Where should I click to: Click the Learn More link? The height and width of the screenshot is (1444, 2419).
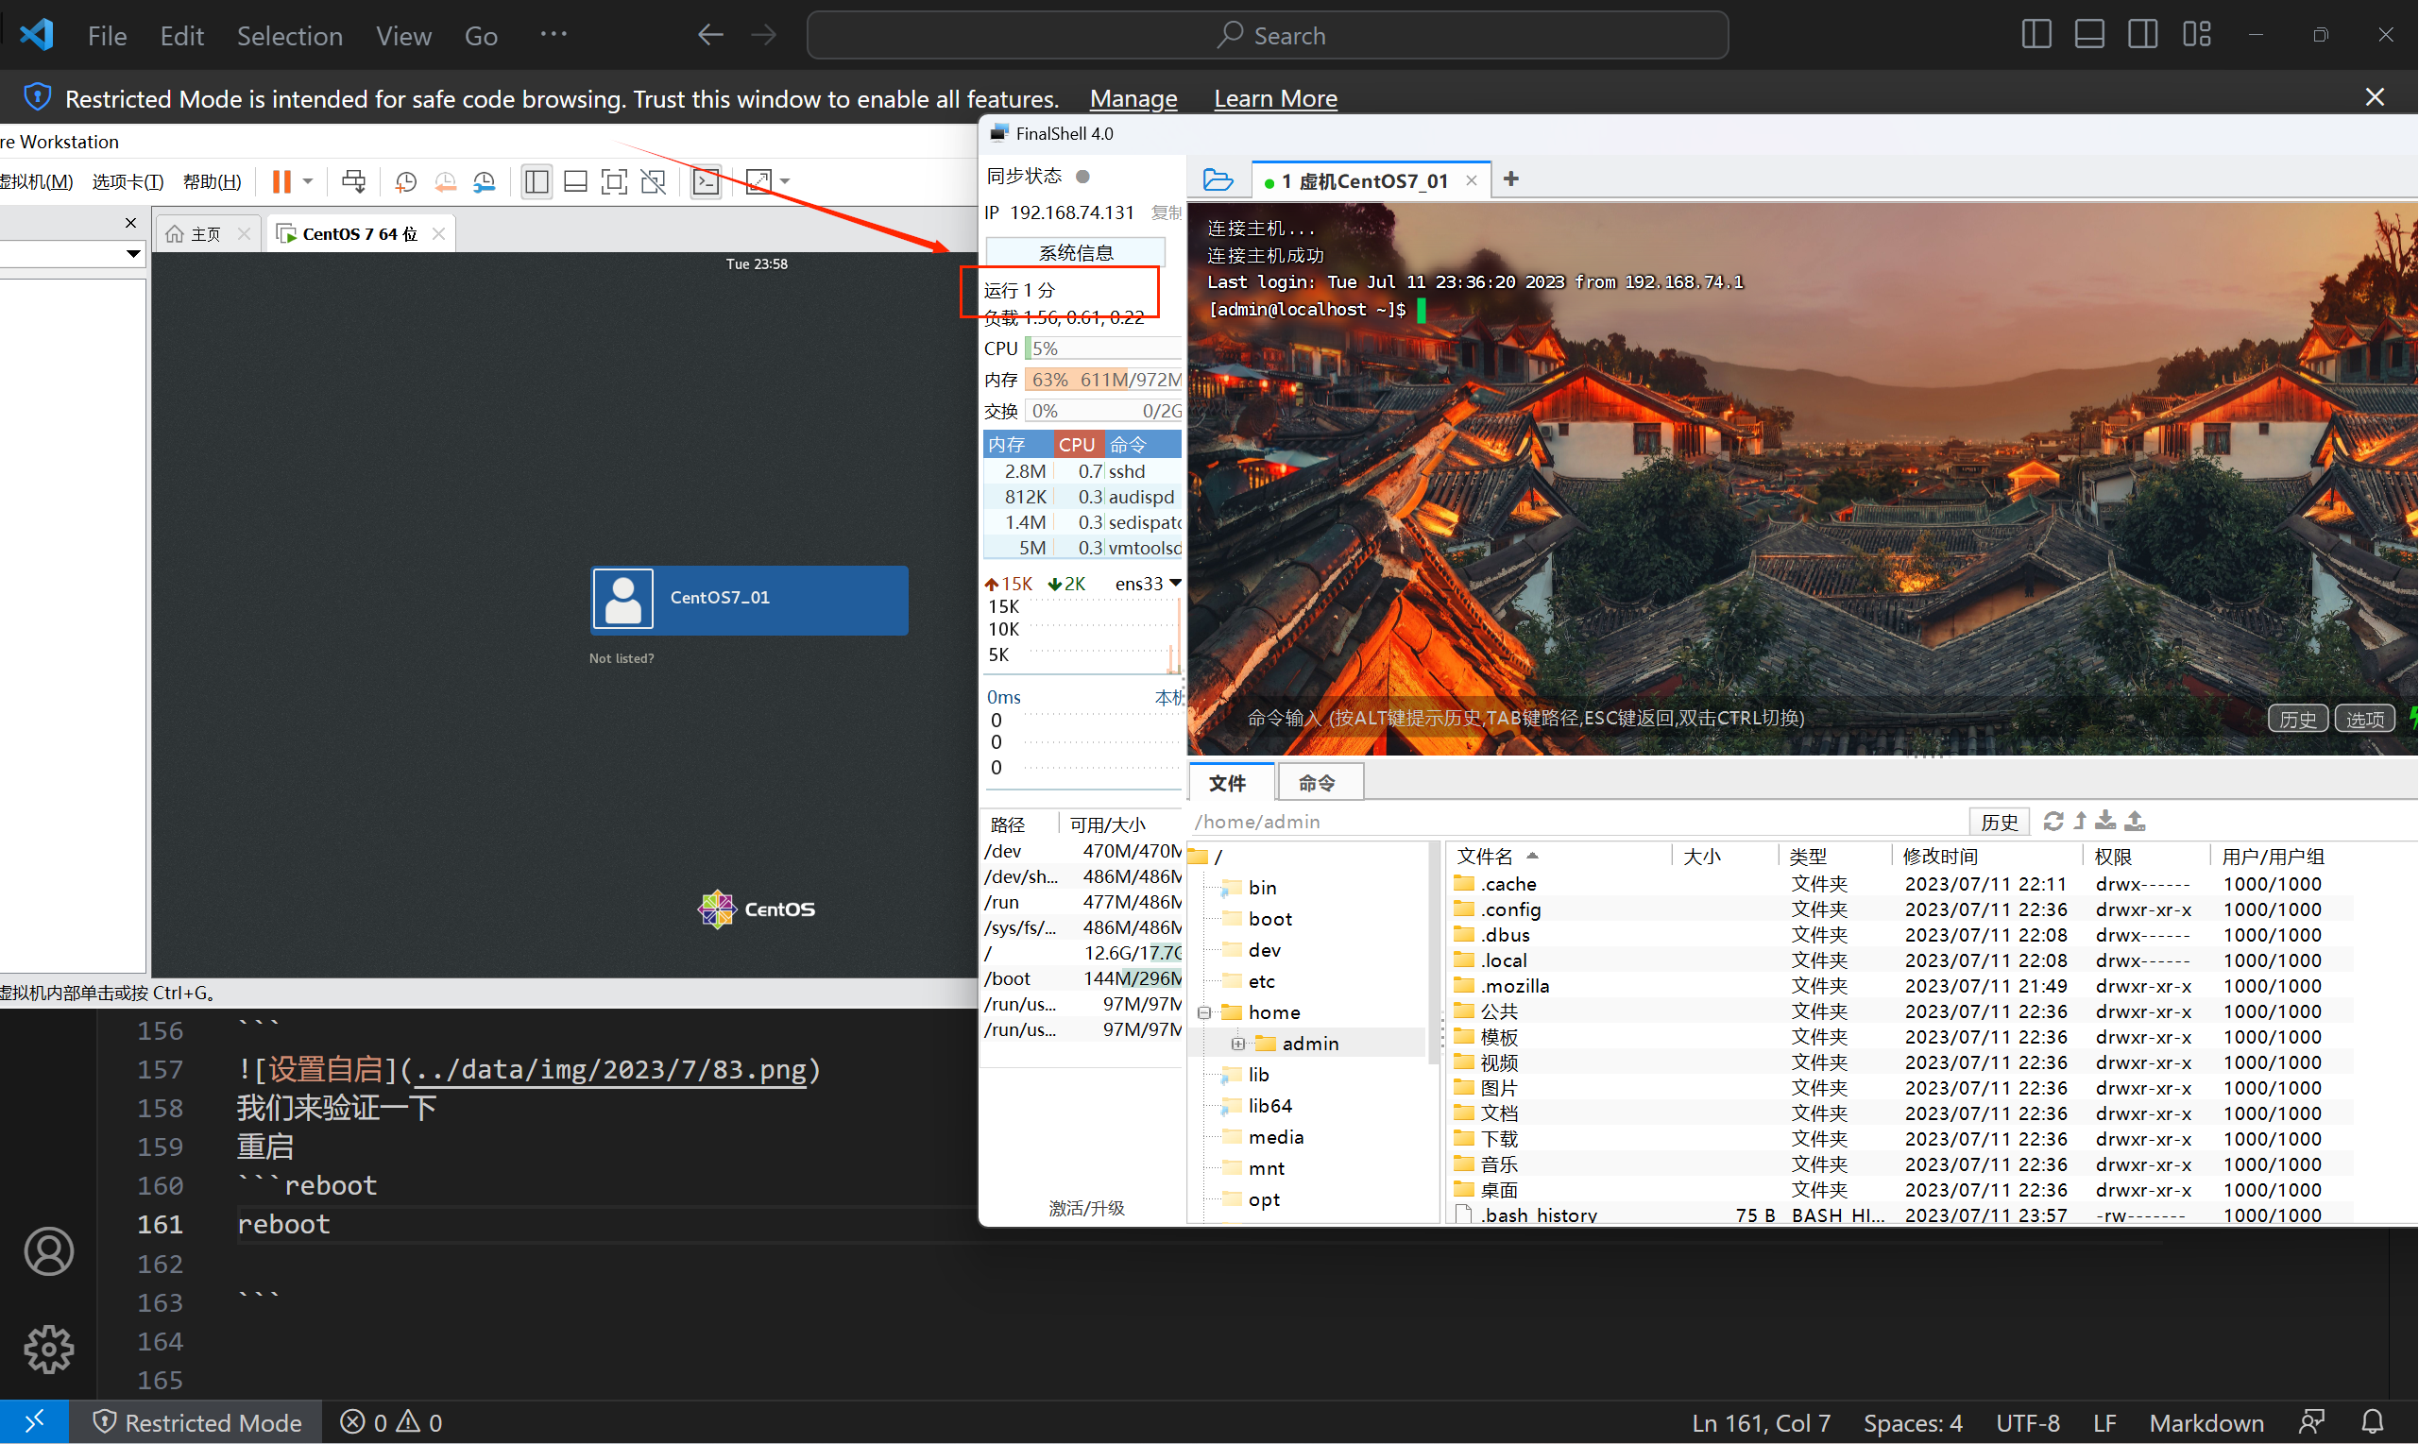(1276, 98)
